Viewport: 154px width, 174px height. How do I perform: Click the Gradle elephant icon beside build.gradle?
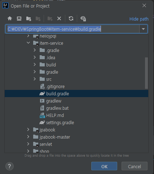tap(42, 93)
